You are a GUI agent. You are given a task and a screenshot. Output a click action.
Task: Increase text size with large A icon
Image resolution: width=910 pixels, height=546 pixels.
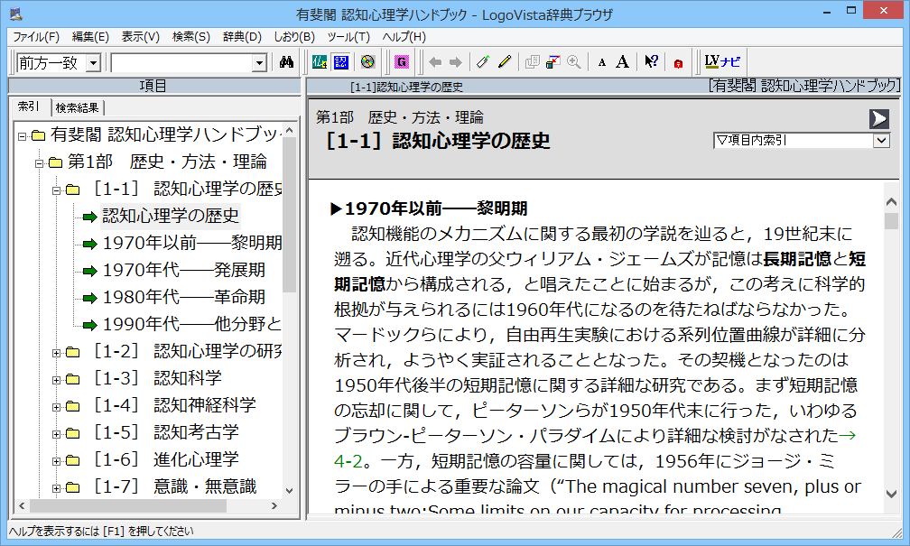[622, 62]
